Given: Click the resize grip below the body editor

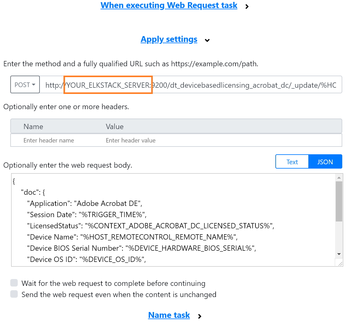Looking at the screenshot, I should (x=339, y=263).
